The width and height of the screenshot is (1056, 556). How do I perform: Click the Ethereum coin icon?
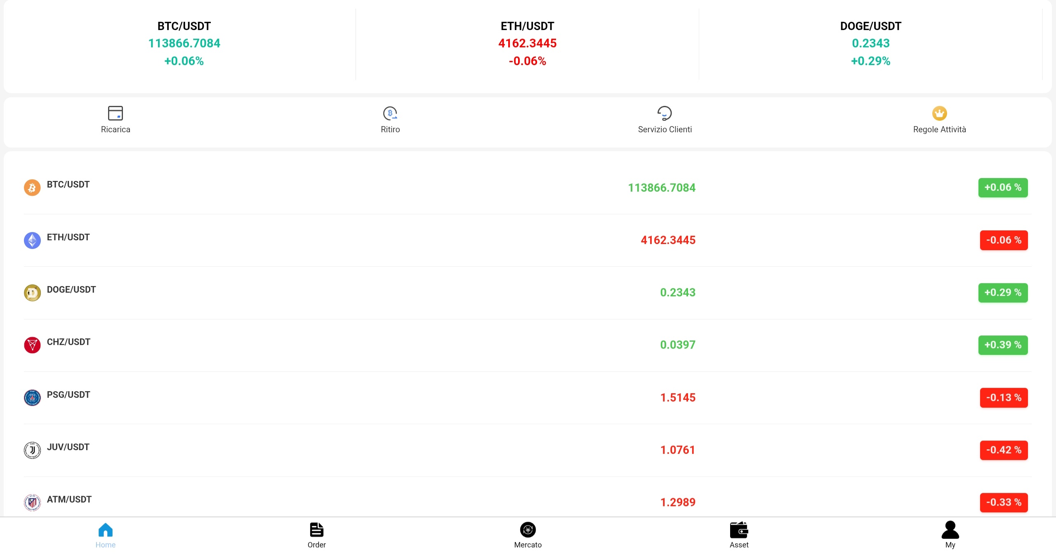click(32, 240)
